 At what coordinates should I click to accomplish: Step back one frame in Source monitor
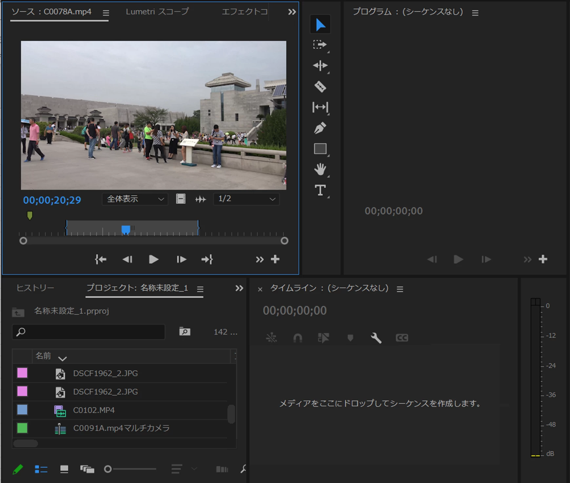(x=127, y=260)
